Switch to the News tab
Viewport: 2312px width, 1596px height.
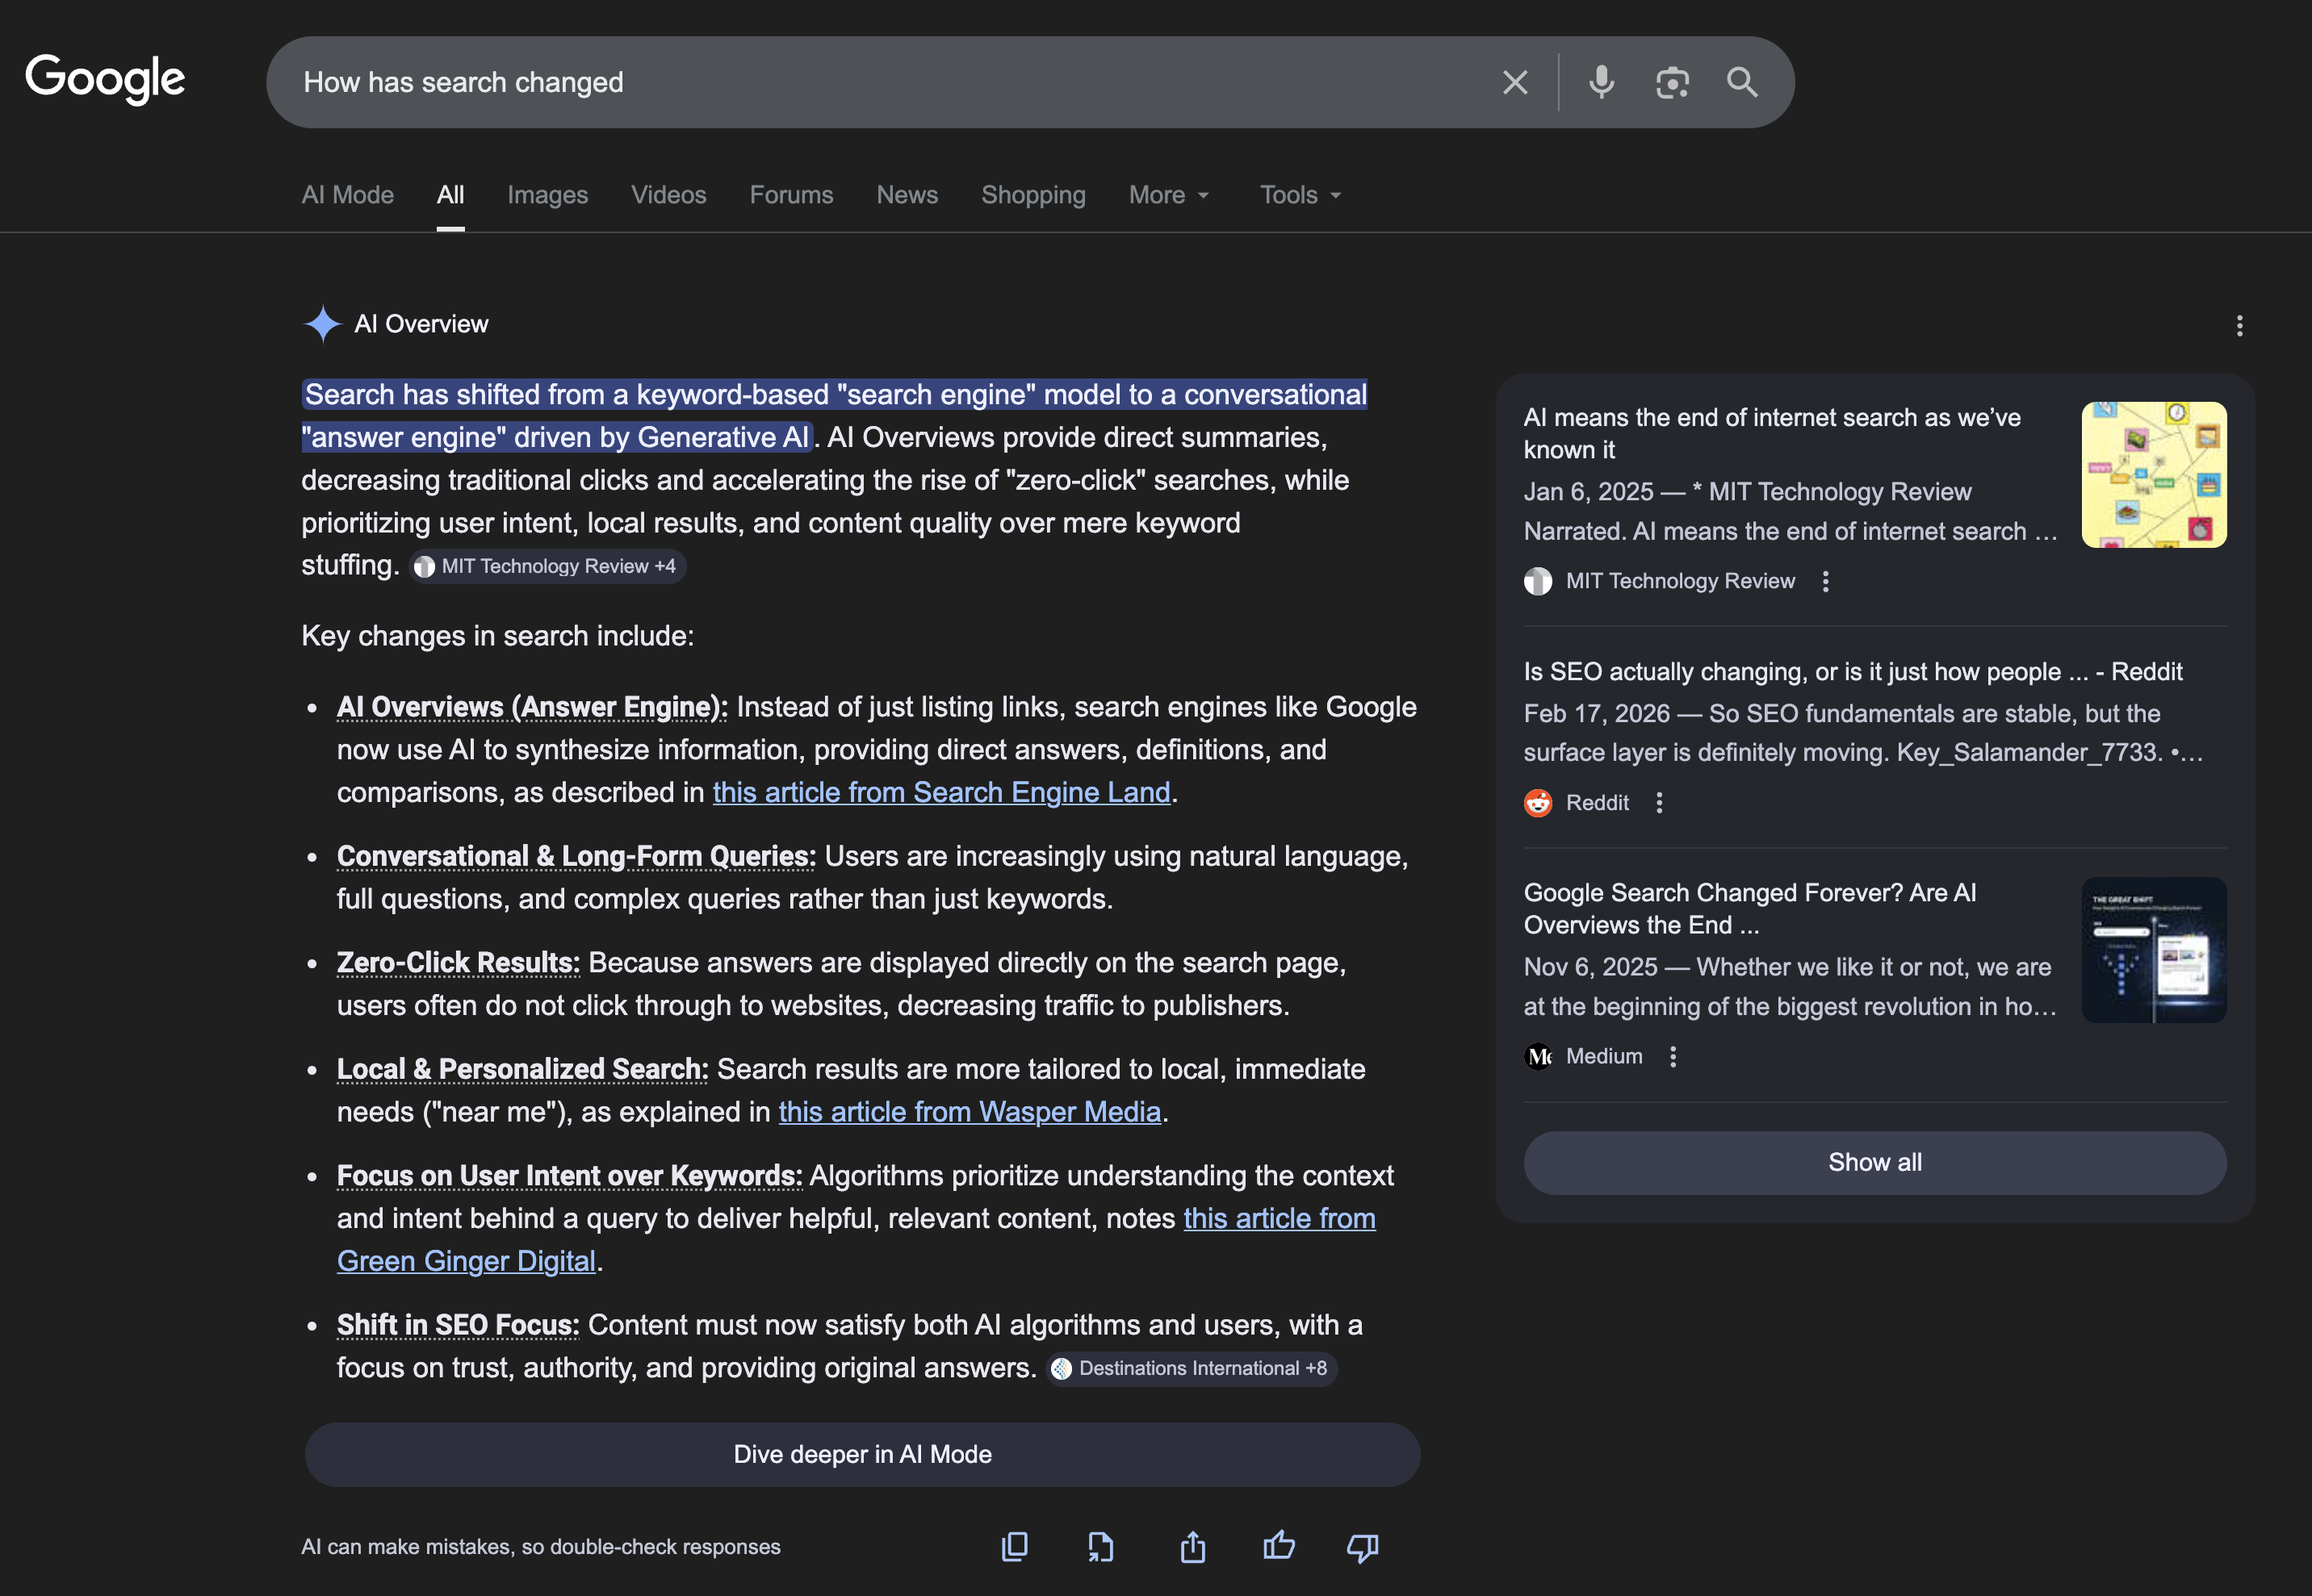[907, 195]
